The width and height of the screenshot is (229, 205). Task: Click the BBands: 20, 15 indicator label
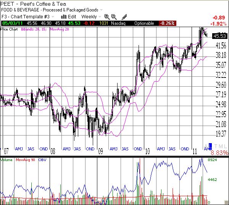point(34,29)
